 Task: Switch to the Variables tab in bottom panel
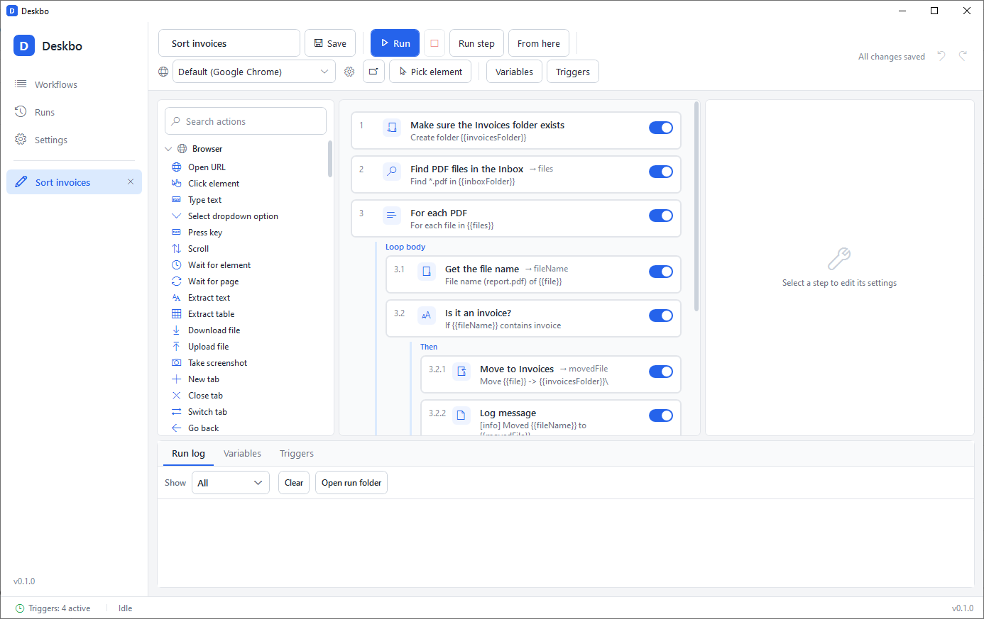(242, 454)
